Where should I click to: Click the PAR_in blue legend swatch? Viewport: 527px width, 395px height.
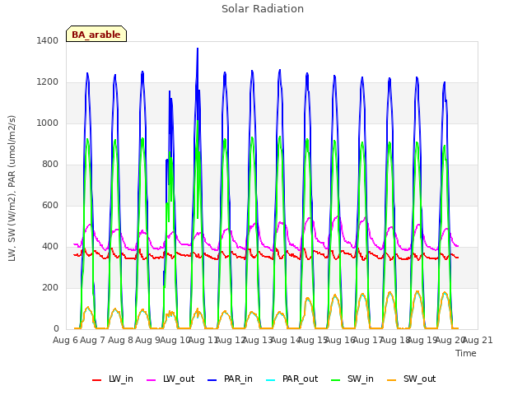[212, 380]
